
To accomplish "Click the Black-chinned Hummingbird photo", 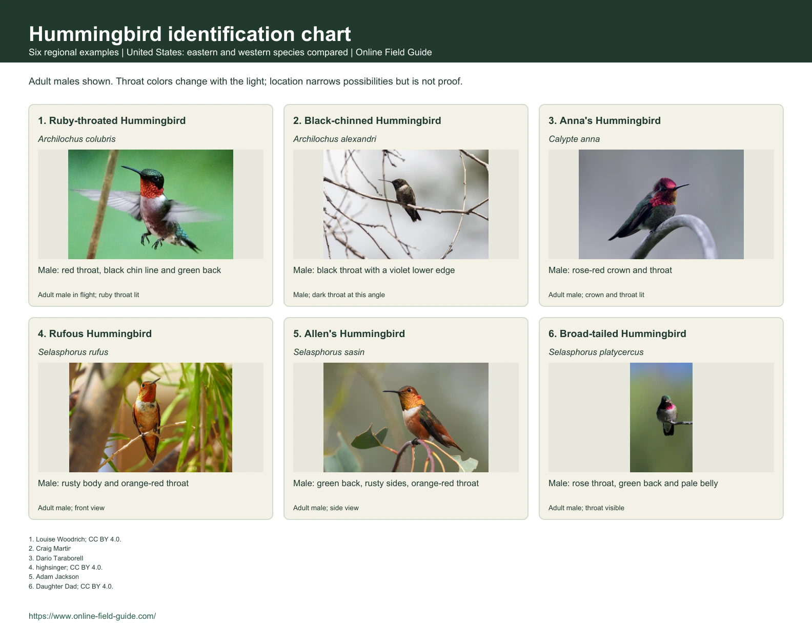I will point(406,204).
